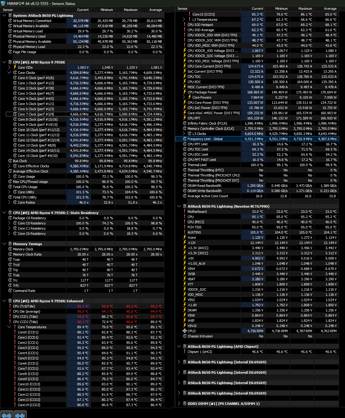Select Virtual Memory Committed row

coord(85,21)
